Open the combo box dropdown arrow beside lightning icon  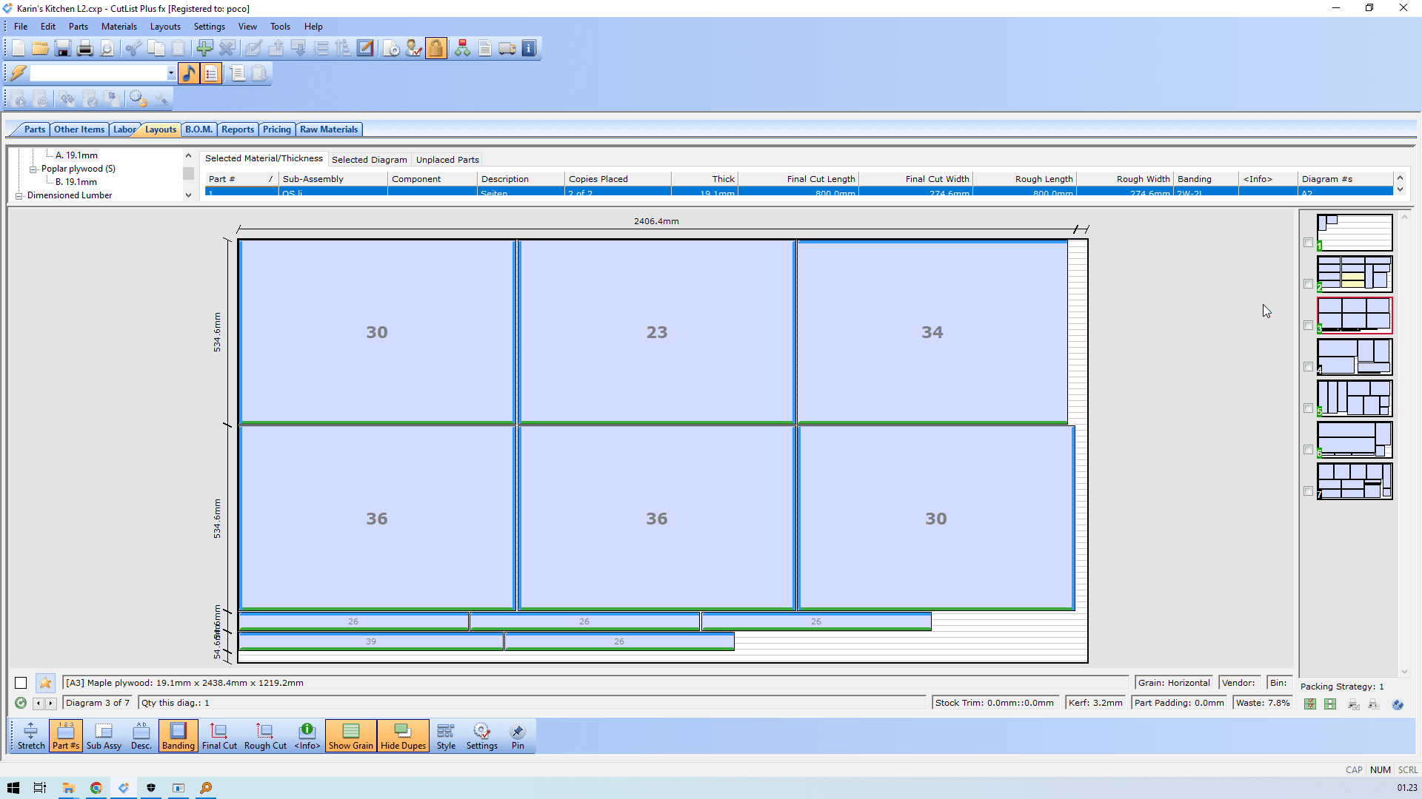pos(171,73)
